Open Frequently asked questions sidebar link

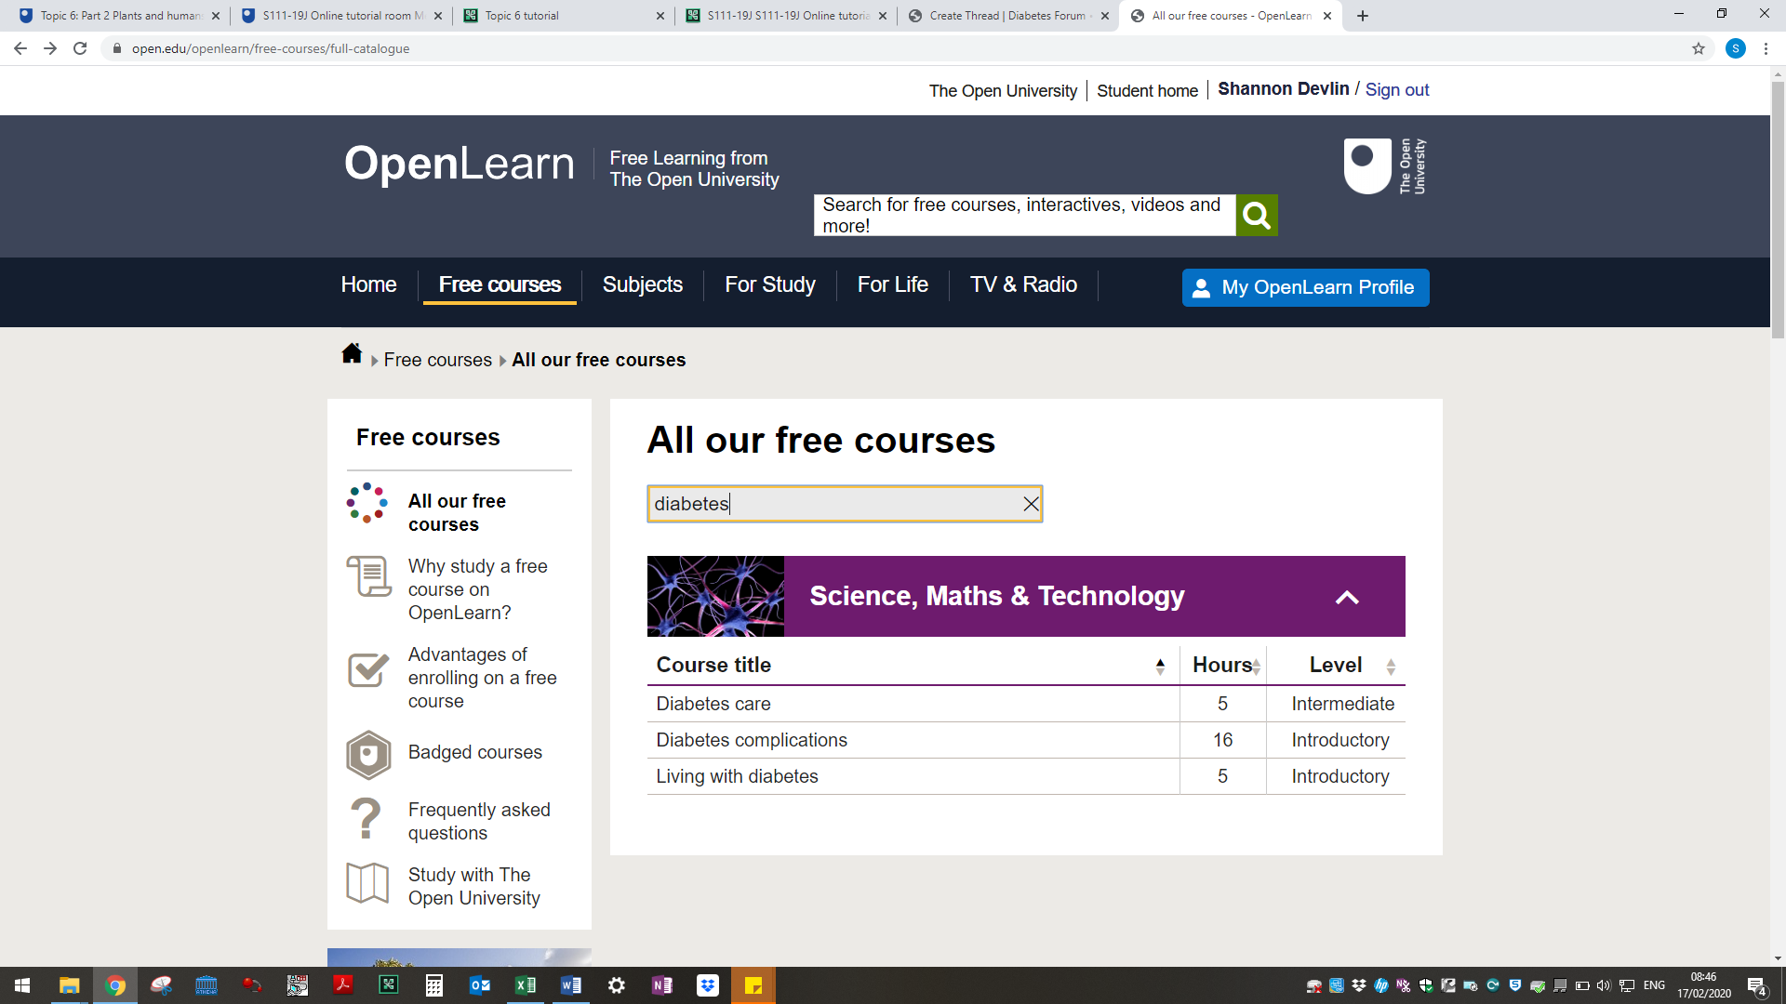(479, 822)
